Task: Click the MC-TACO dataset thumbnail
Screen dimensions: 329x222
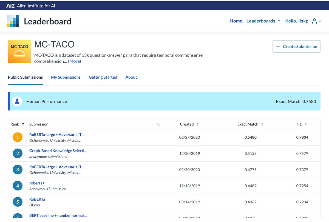Action: point(19,52)
